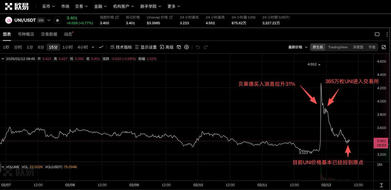The image size is (391, 190).
Task: Select the 1小时 timeframe
Action: click(67, 47)
